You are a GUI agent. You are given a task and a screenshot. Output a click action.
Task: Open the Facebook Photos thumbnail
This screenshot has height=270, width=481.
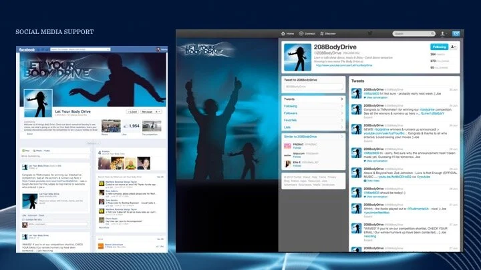[111, 126]
